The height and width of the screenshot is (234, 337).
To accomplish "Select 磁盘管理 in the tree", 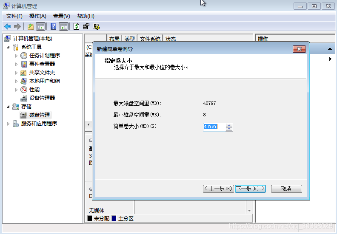I will click(x=40, y=115).
